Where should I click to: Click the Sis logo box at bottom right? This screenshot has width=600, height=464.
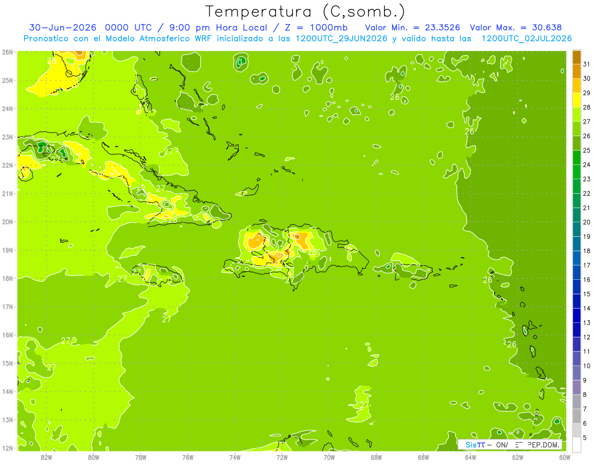(510, 444)
